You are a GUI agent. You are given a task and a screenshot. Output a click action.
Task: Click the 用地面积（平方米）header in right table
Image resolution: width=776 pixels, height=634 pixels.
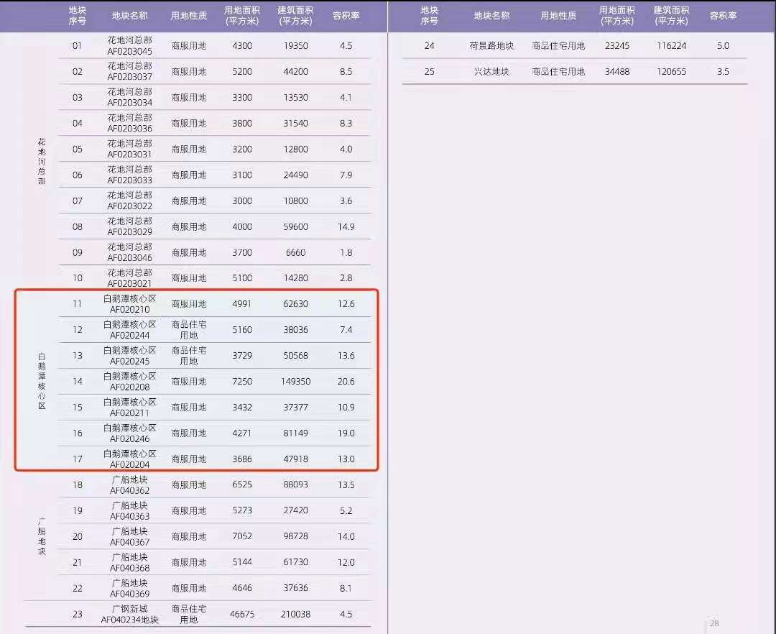(617, 16)
